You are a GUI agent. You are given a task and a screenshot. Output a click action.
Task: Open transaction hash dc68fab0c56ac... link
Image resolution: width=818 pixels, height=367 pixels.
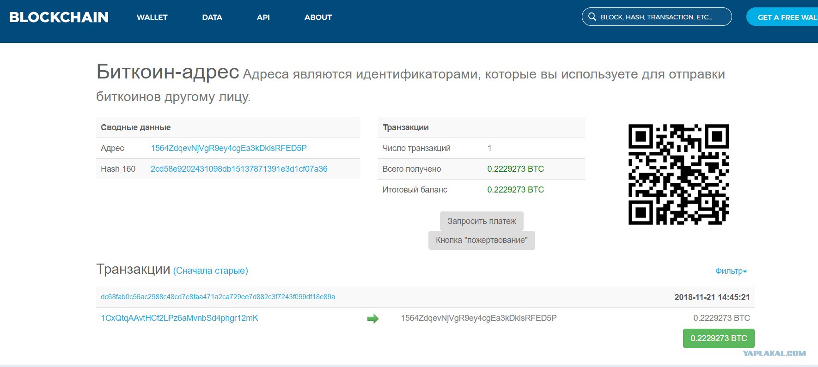(218, 297)
